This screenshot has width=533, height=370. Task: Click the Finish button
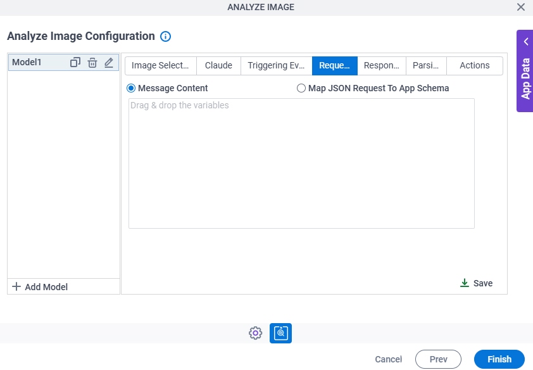(x=499, y=359)
